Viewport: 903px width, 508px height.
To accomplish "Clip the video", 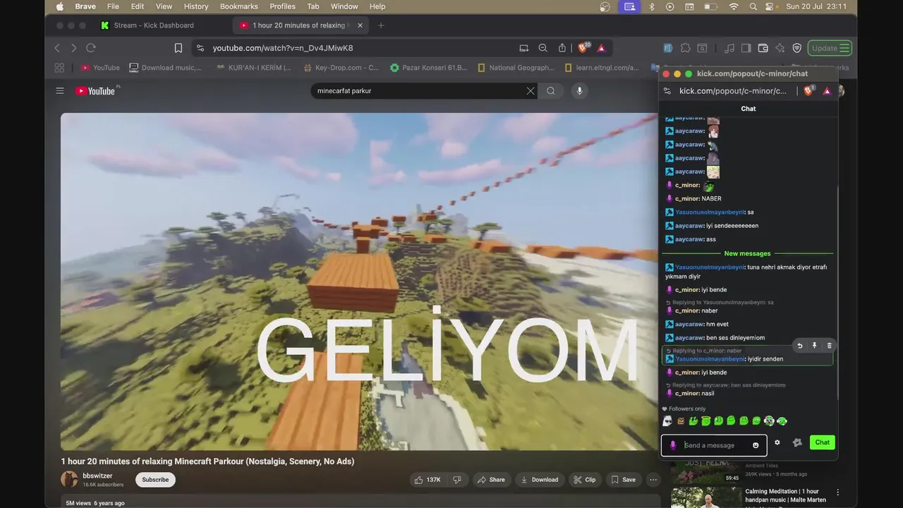I will point(584,480).
